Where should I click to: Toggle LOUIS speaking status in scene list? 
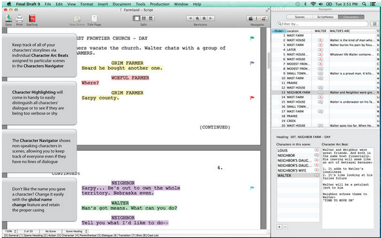[316, 150]
